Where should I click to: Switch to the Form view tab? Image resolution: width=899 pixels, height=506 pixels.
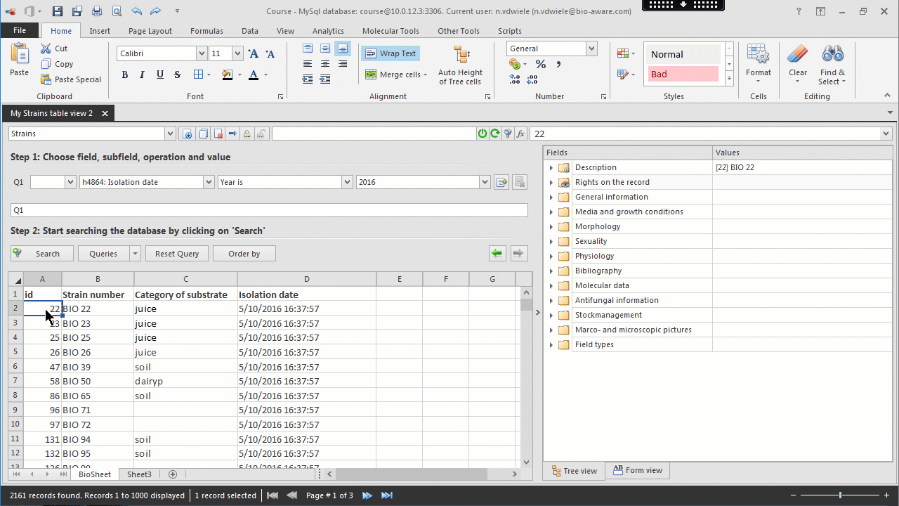pyautogui.click(x=637, y=470)
